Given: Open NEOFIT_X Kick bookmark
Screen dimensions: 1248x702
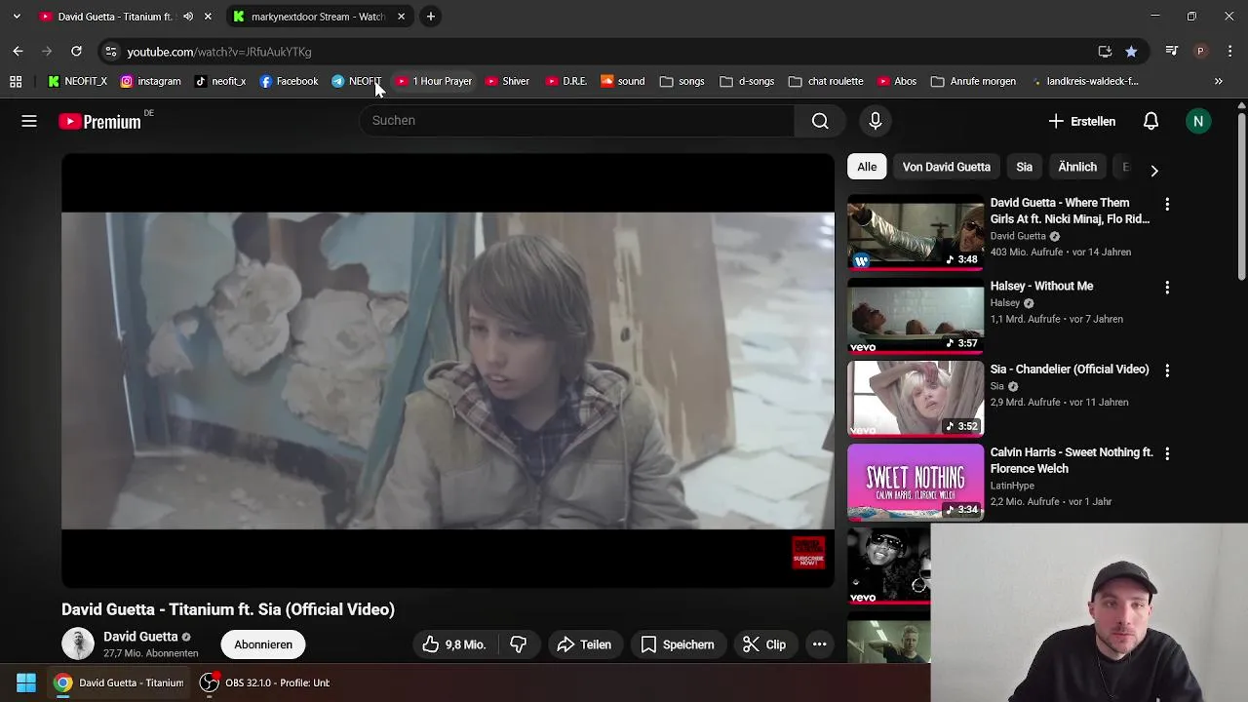Looking at the screenshot, I should [77, 81].
